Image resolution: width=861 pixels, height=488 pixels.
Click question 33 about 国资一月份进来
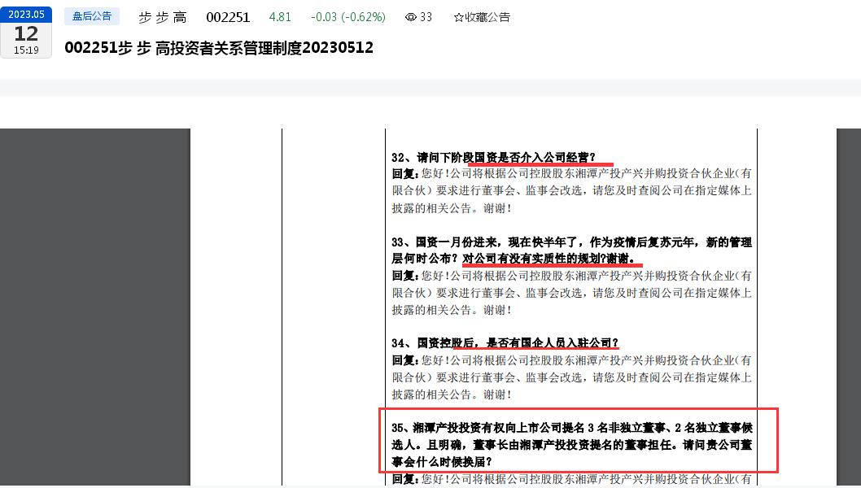571,251
